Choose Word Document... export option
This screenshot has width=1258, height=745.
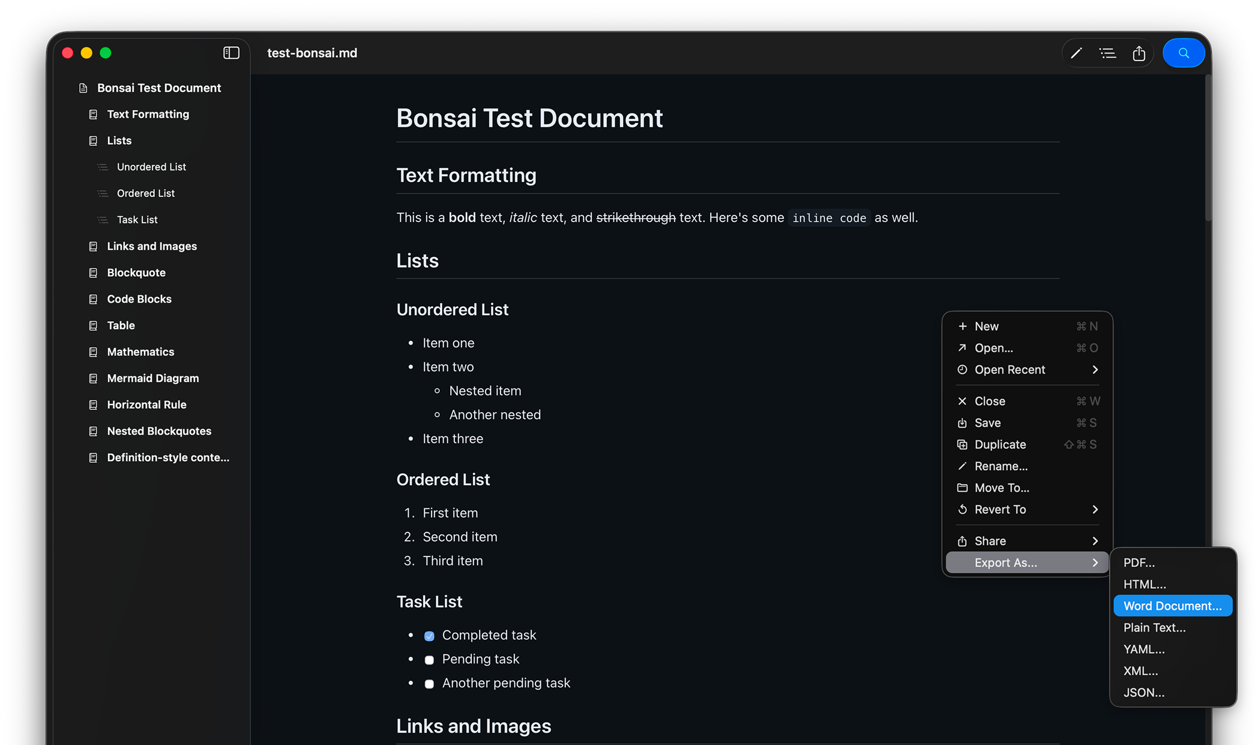(x=1173, y=606)
